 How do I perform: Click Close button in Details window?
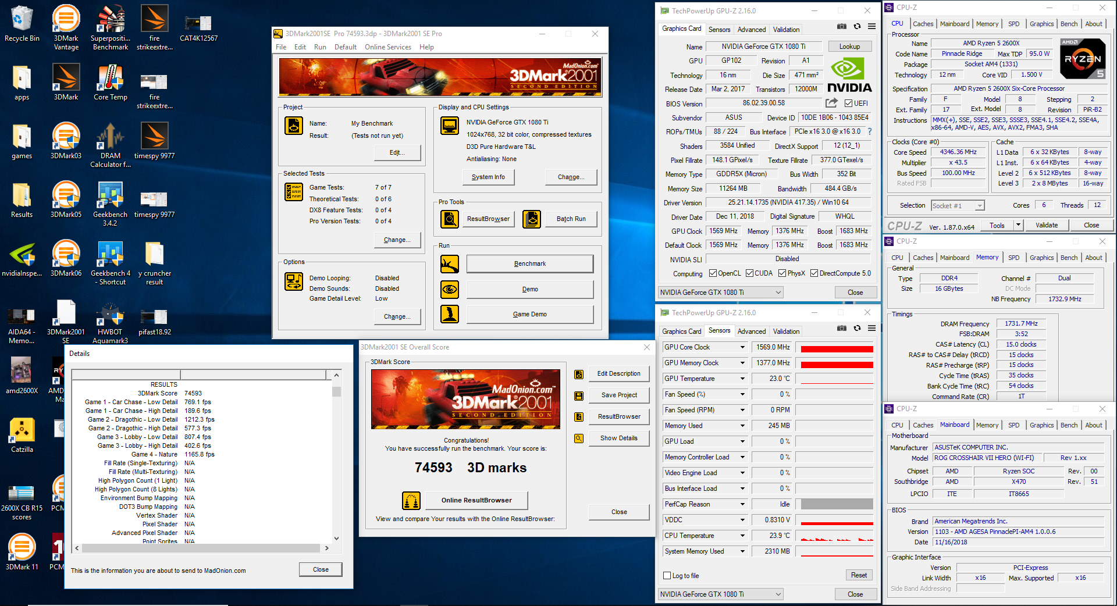[x=321, y=569]
